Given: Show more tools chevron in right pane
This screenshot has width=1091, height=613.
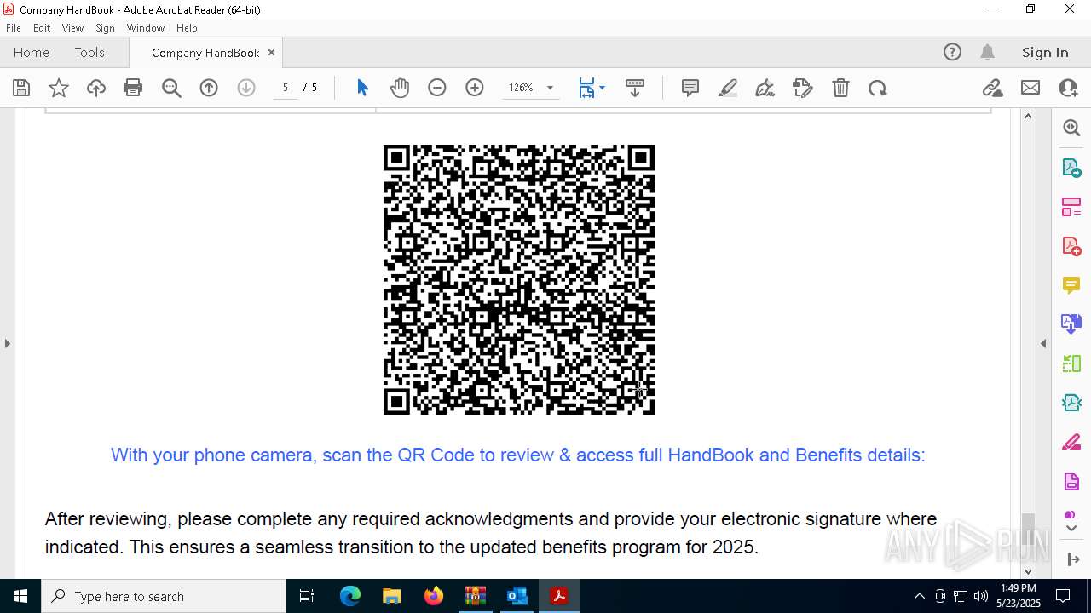Looking at the screenshot, I should pos(1071,528).
